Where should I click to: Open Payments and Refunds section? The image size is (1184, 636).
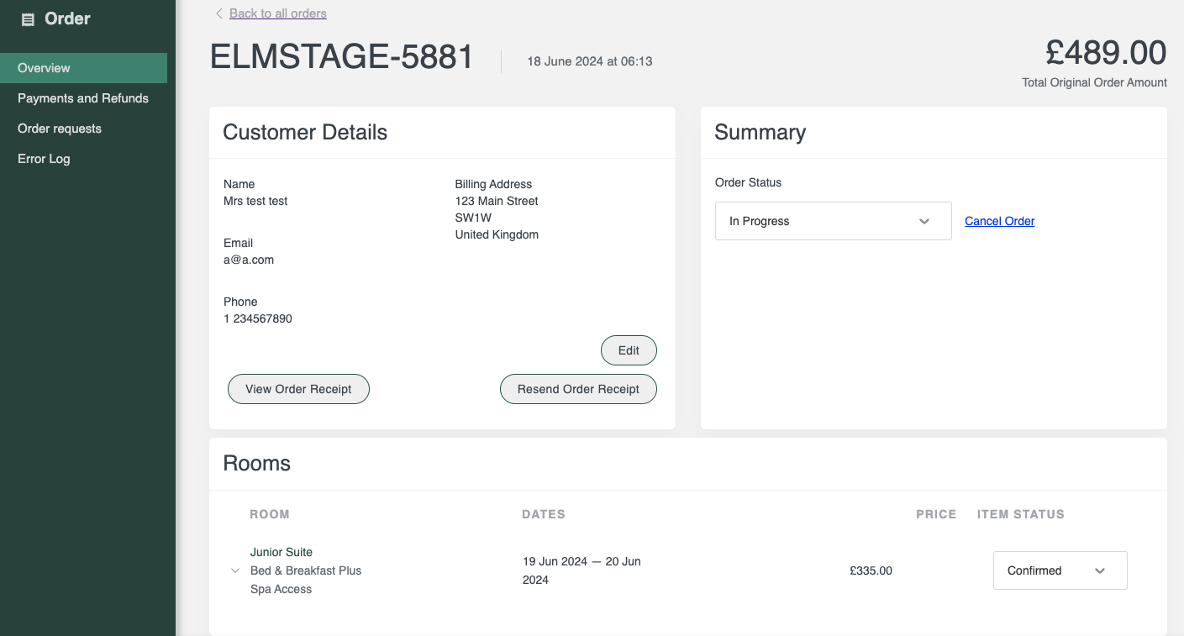point(83,98)
